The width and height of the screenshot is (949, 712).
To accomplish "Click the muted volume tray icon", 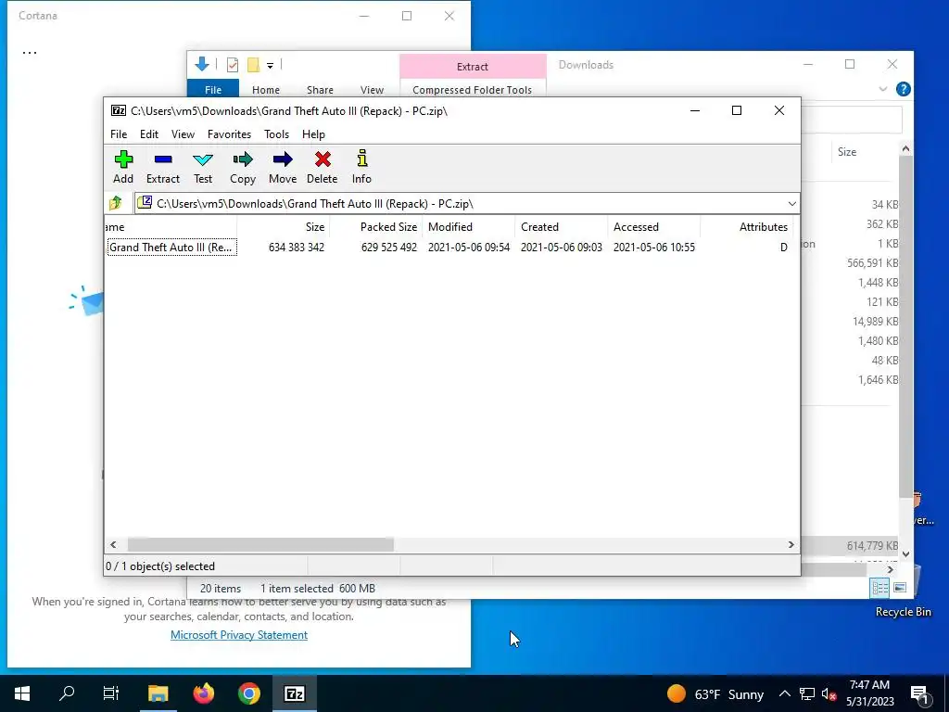I will point(829,694).
